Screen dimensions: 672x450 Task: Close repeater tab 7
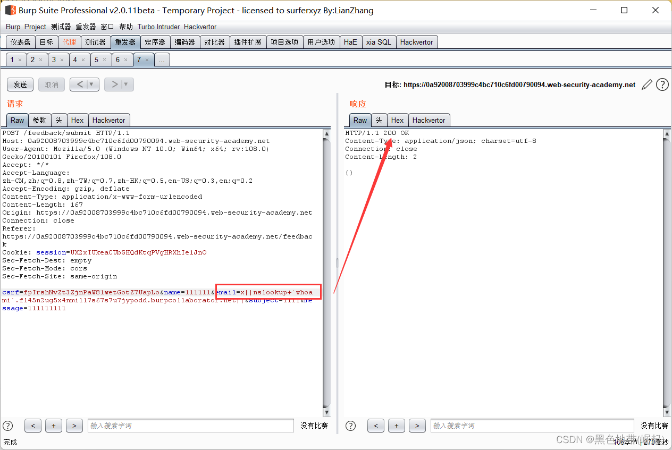click(x=147, y=60)
